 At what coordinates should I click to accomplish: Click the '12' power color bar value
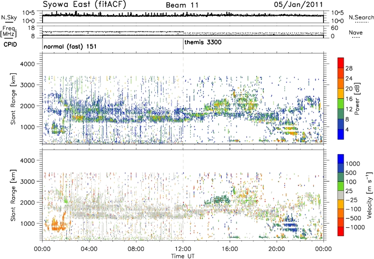(x=349, y=109)
